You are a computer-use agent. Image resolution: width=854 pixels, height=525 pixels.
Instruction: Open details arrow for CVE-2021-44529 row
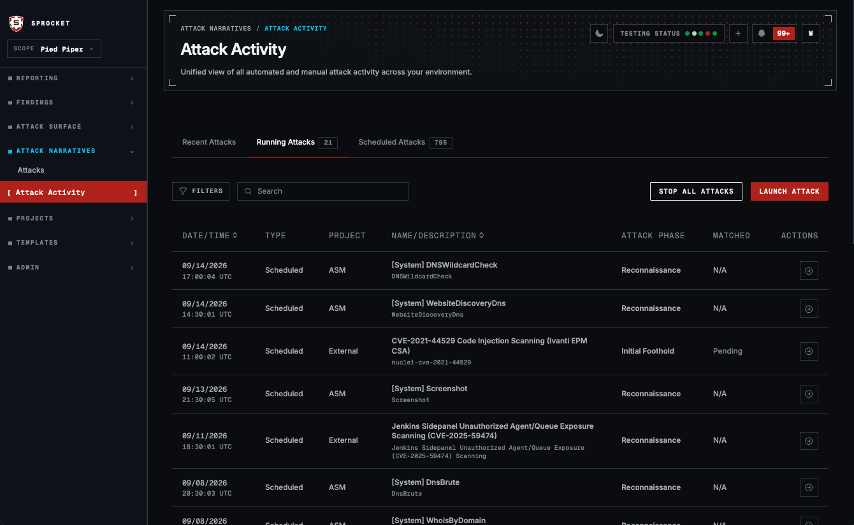809,351
